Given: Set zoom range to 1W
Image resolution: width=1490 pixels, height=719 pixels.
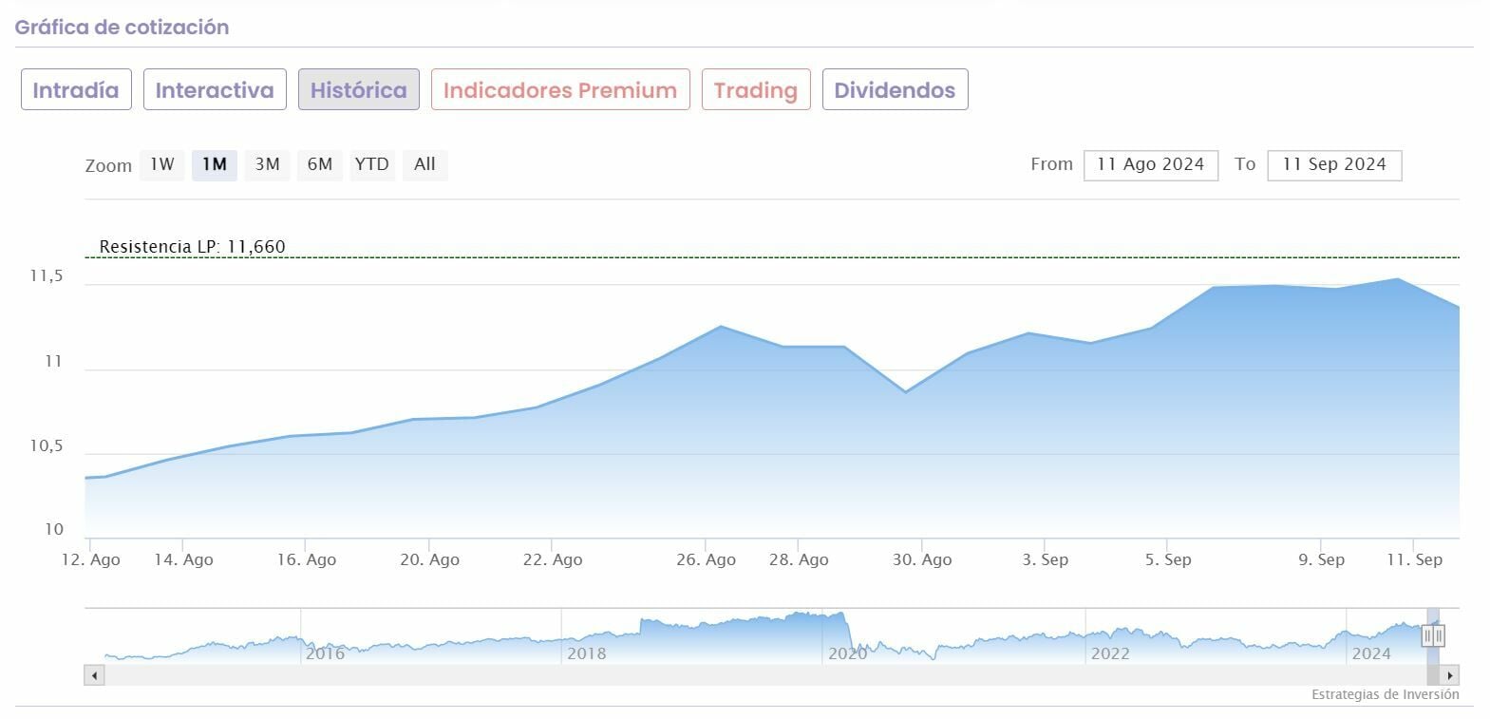Looking at the screenshot, I should point(162,164).
